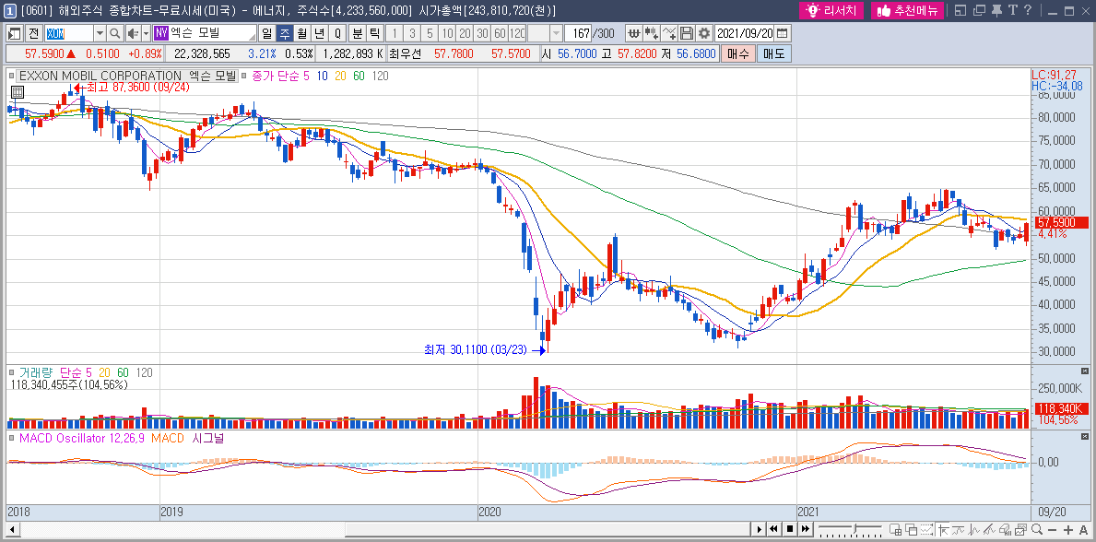Screen dimensions: 1096x542
Task: Open the 리서치 research button
Action: tap(831, 10)
